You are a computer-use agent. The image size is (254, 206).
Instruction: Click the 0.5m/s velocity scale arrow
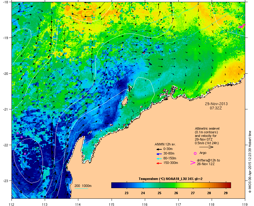click(206, 147)
